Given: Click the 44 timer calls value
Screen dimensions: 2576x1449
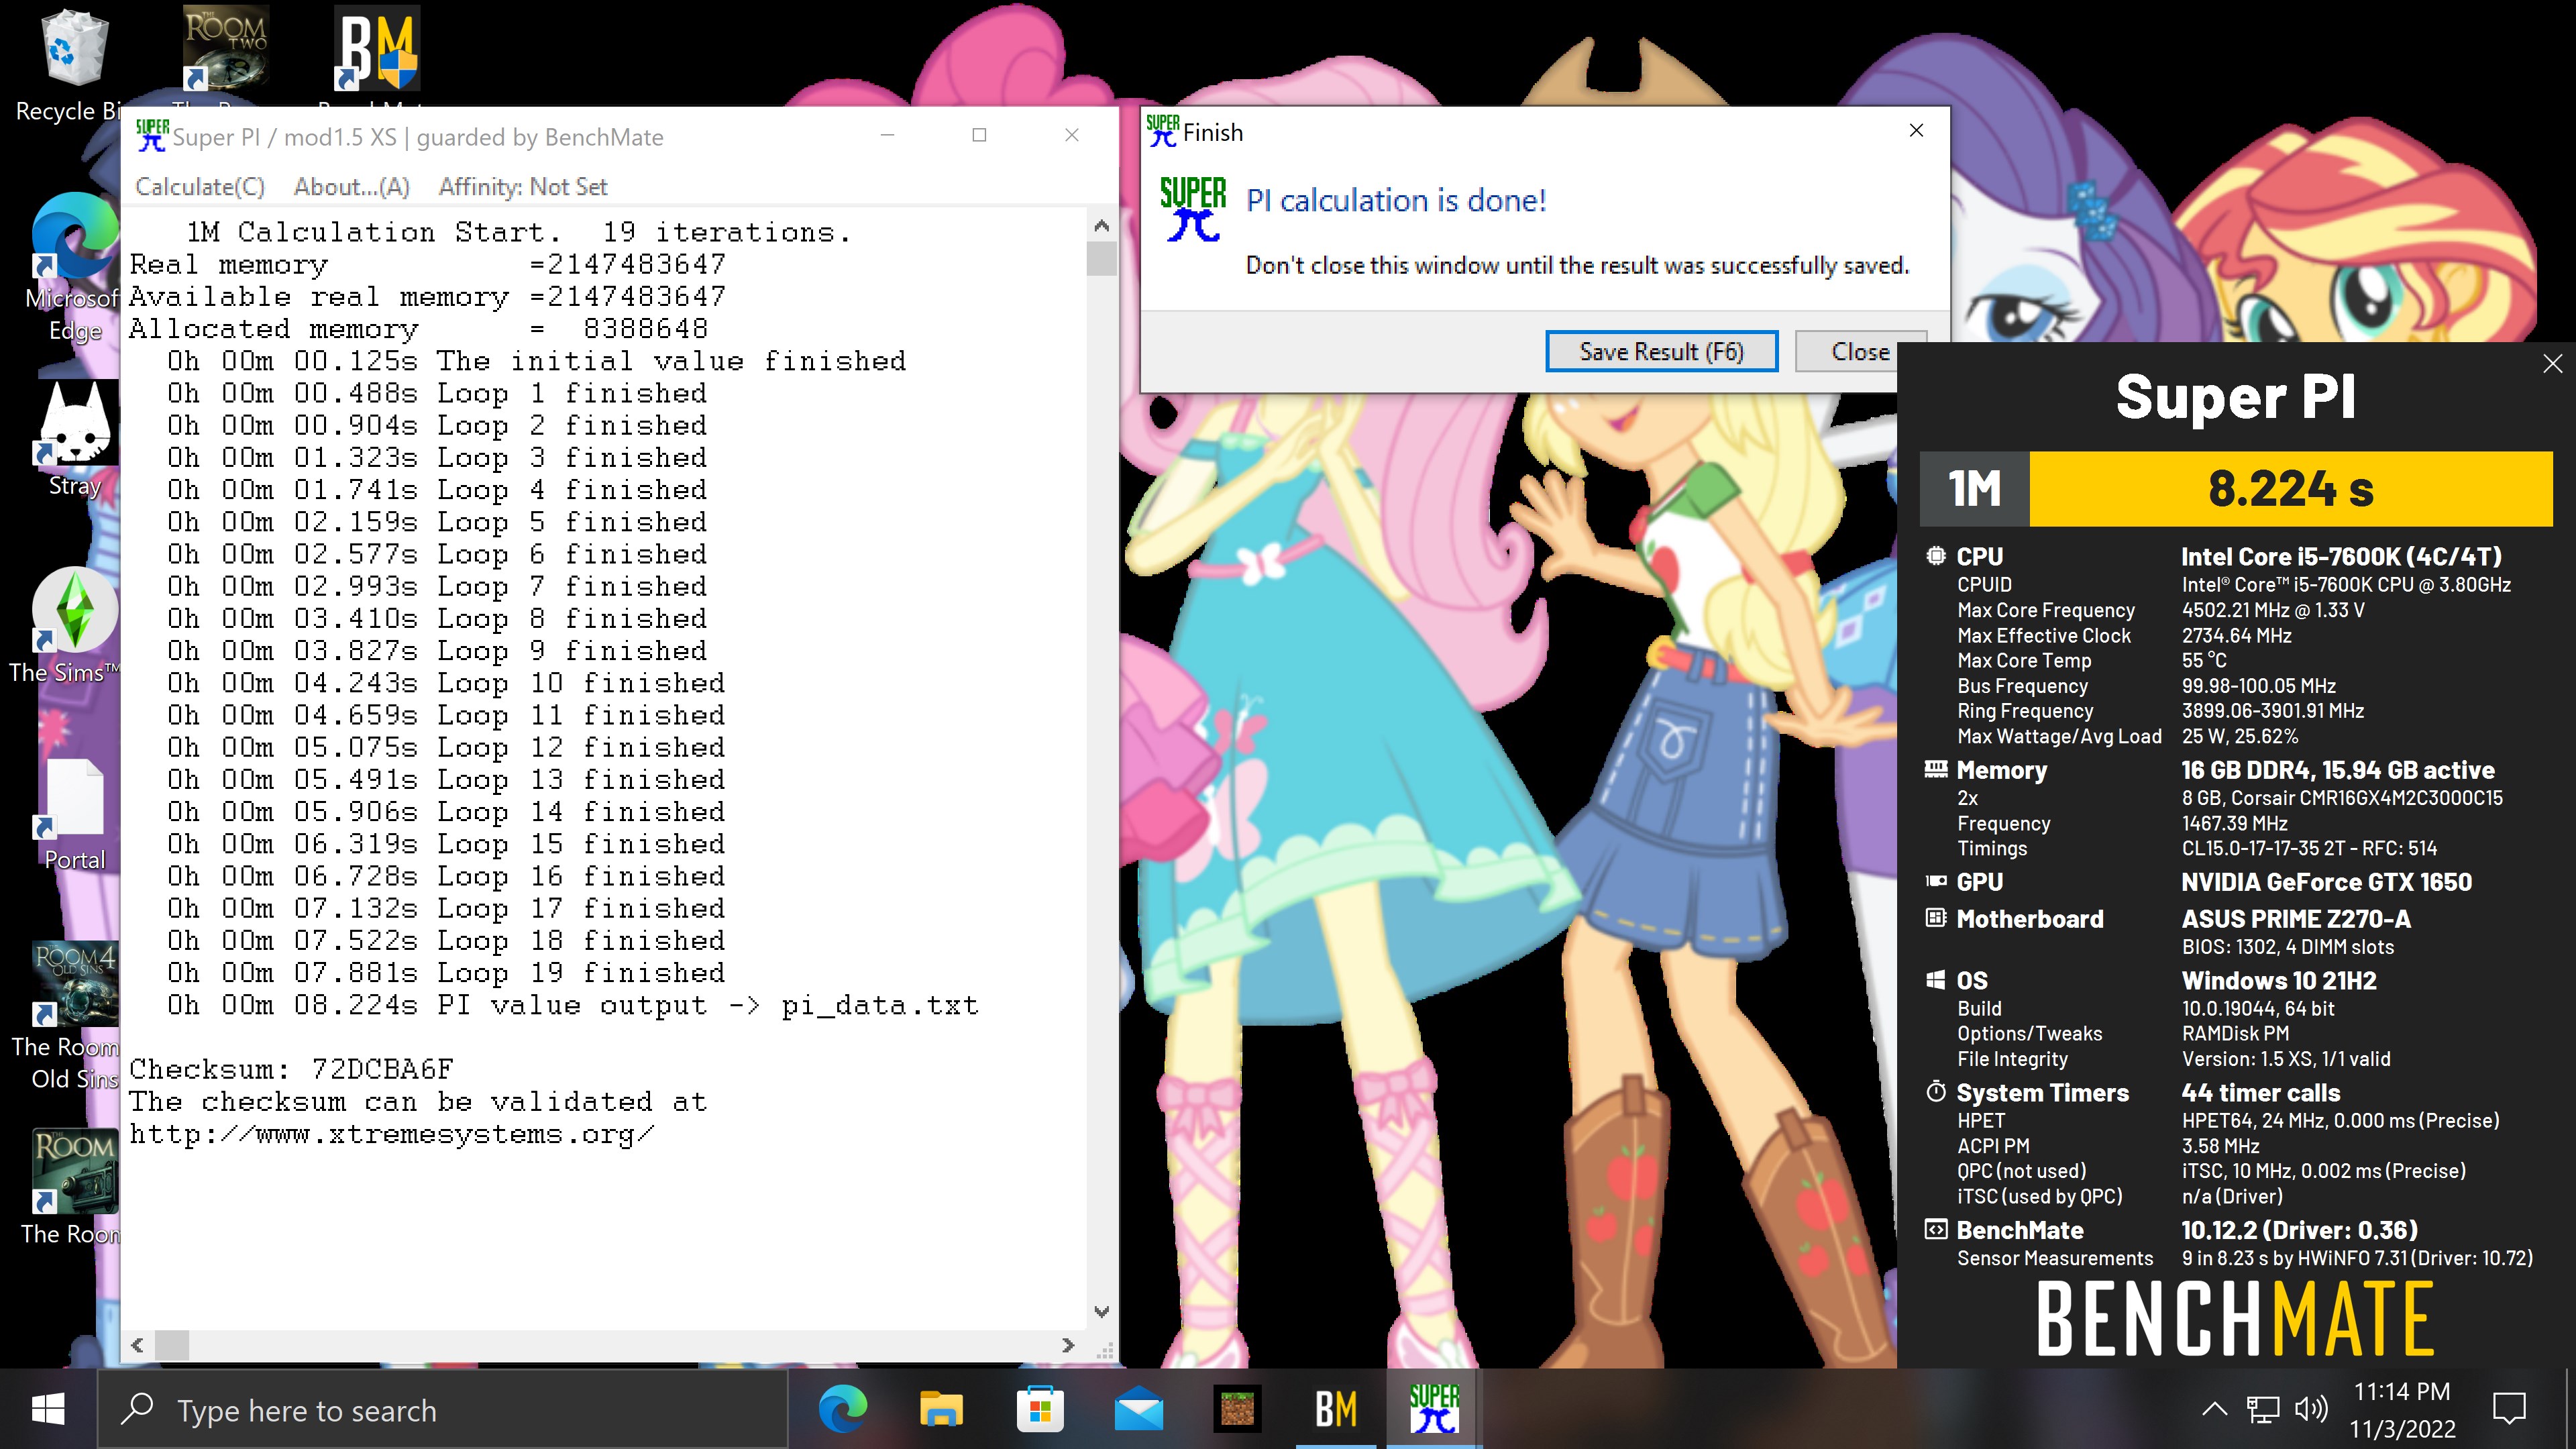Looking at the screenshot, I should [x=2260, y=1093].
